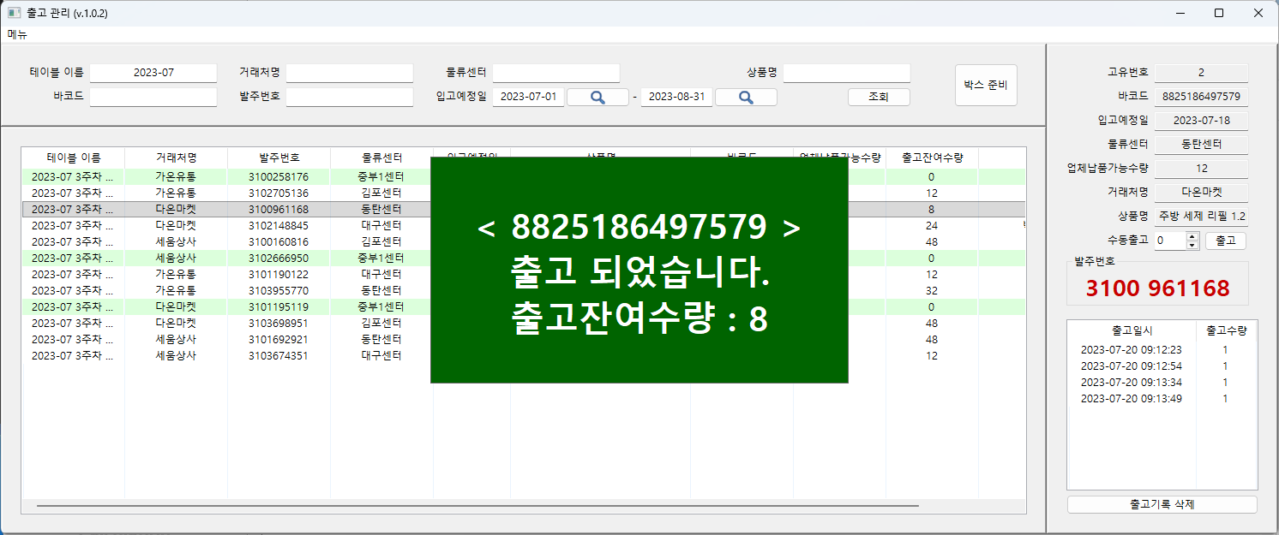Image resolution: width=1279 pixels, height=535 pixels.
Task: Click the 상품명 field 주방 세제 리필 1.2
Action: 1201,217
